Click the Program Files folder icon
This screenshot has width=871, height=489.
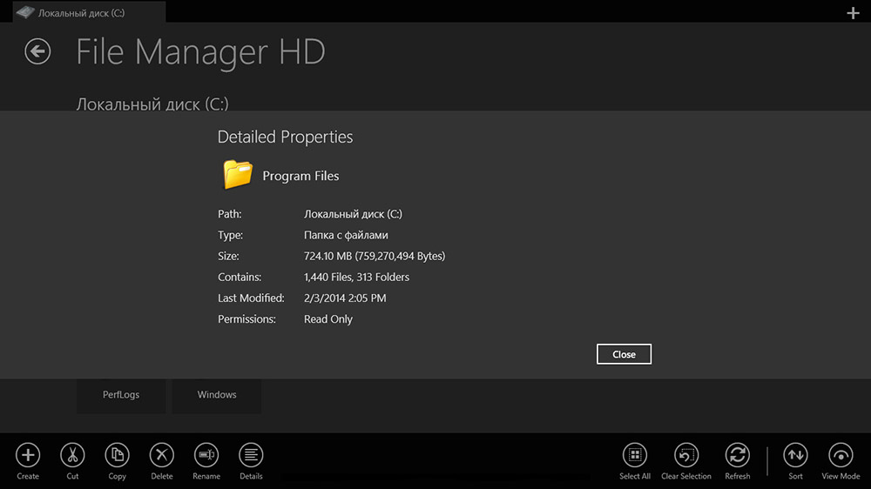(x=238, y=174)
